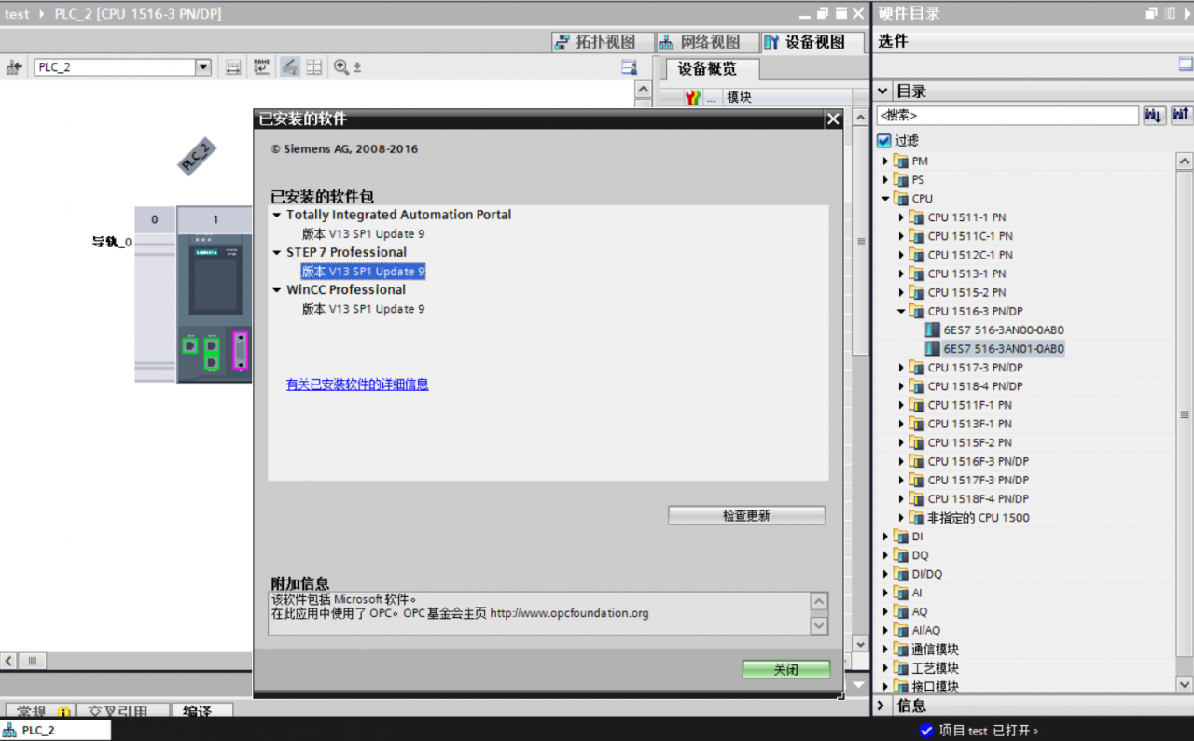The width and height of the screenshot is (1194, 741).
Task: Uncheck the 过滤 filter checkbox
Action: click(884, 141)
